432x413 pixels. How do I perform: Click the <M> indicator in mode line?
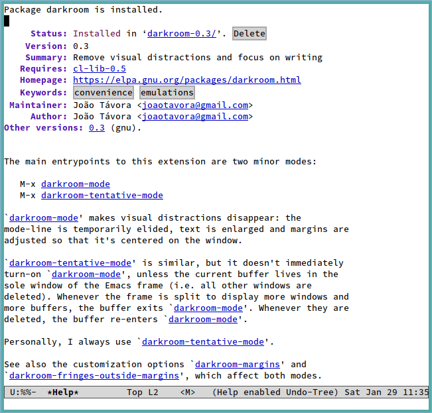(188, 392)
